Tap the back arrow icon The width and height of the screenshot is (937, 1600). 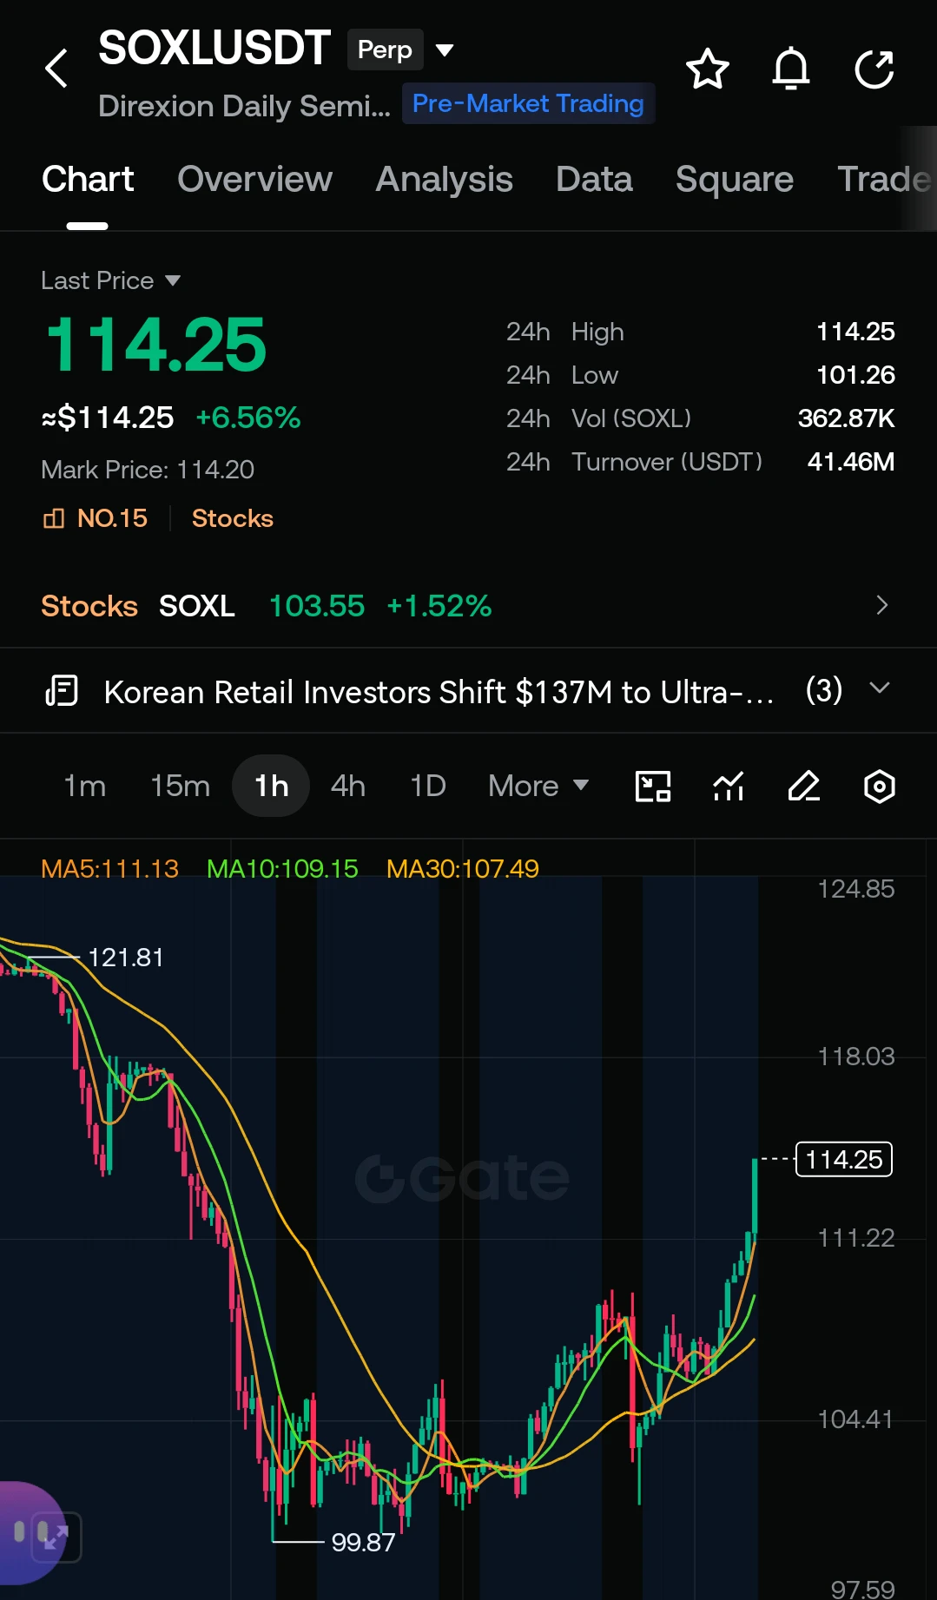click(56, 69)
